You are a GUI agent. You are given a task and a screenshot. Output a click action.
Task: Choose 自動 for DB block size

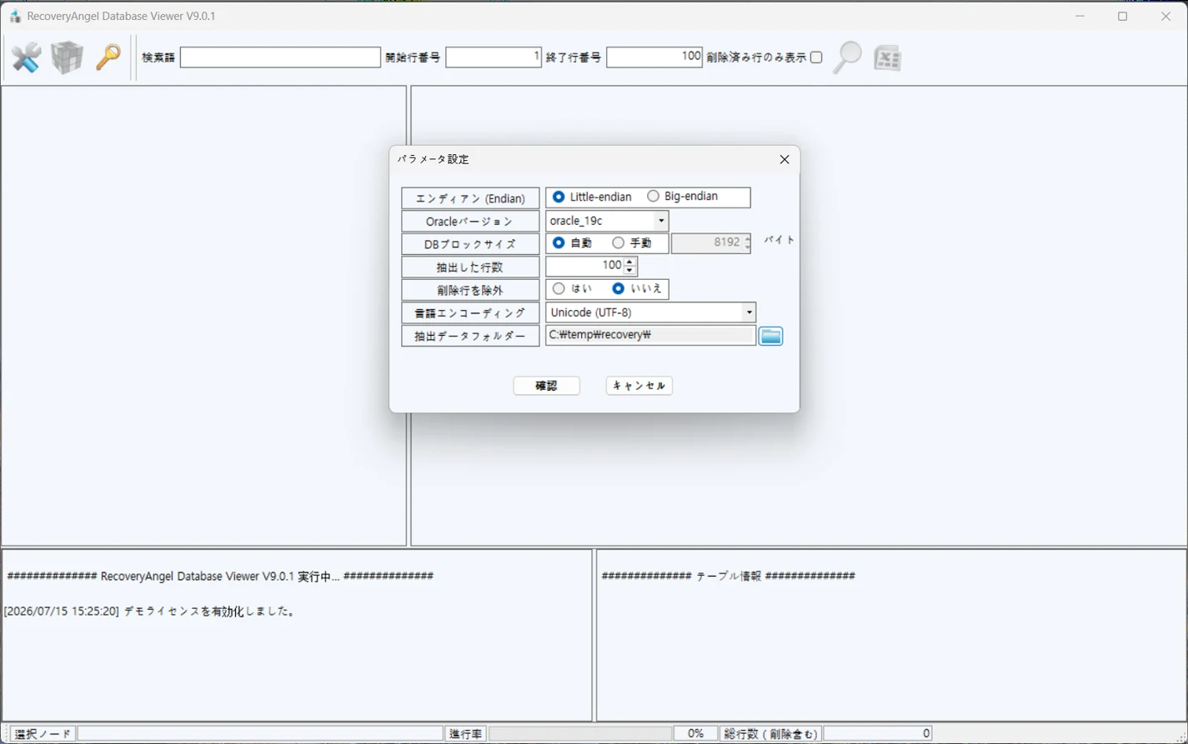coord(559,242)
